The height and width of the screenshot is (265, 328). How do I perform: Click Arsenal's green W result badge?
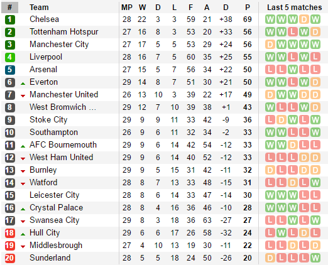[293, 70]
